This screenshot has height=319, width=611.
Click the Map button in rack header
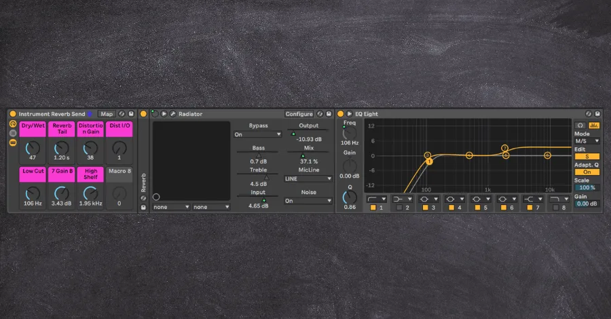(x=107, y=114)
